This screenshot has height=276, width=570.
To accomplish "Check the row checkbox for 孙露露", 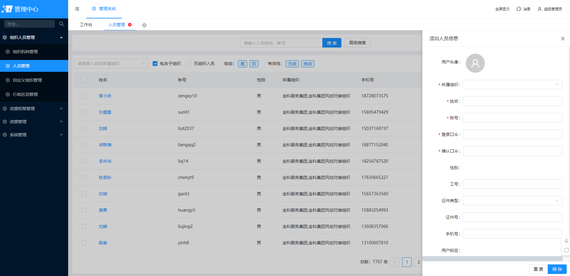I will [x=84, y=112].
